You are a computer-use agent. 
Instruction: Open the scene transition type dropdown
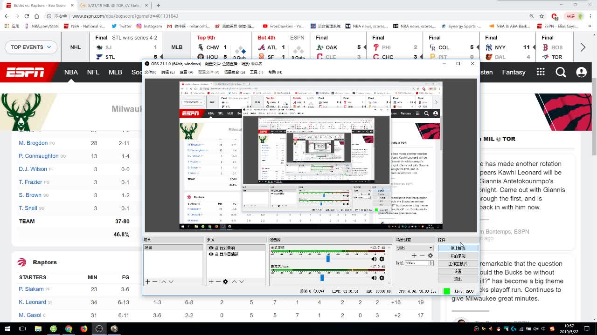414,248
